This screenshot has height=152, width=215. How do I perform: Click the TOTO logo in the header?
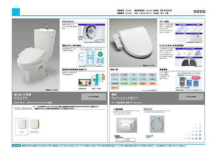click(x=199, y=11)
